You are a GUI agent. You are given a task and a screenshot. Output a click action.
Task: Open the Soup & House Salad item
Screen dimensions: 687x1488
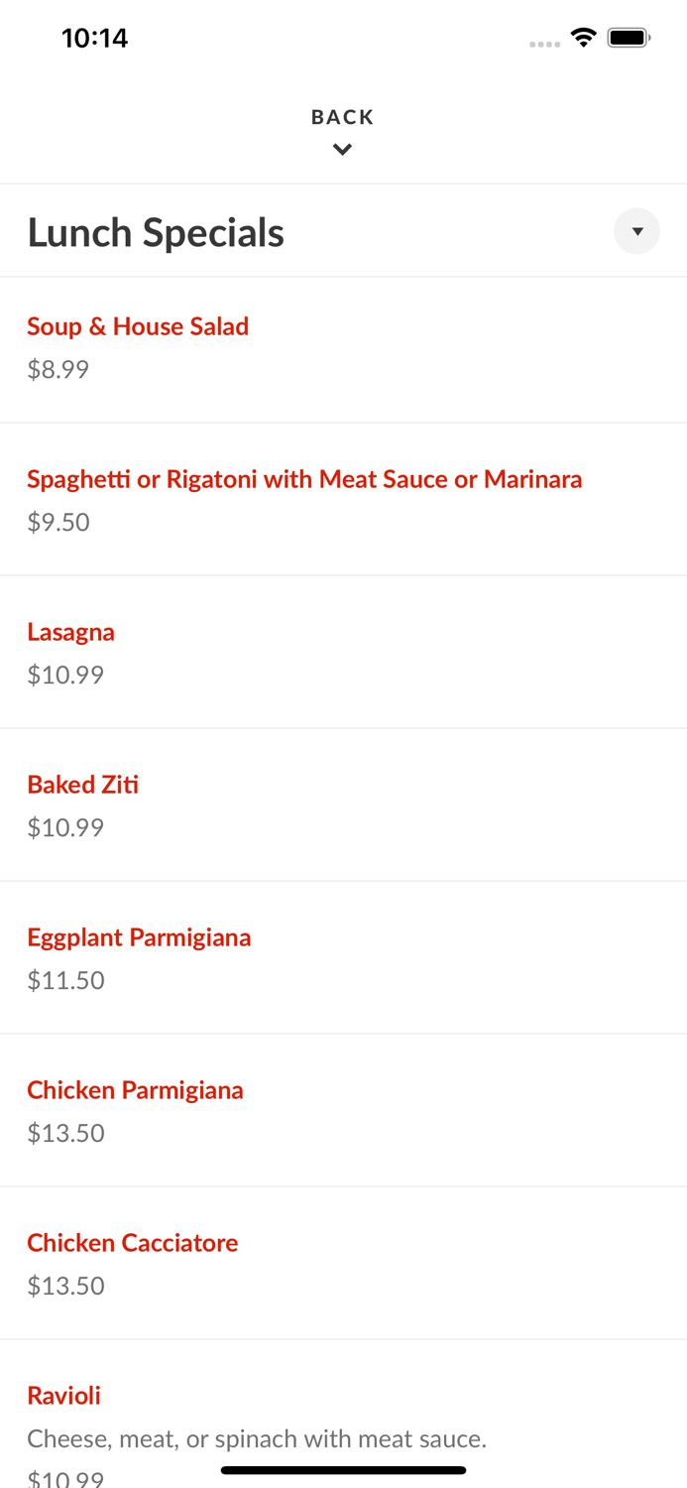pyautogui.click(x=138, y=326)
